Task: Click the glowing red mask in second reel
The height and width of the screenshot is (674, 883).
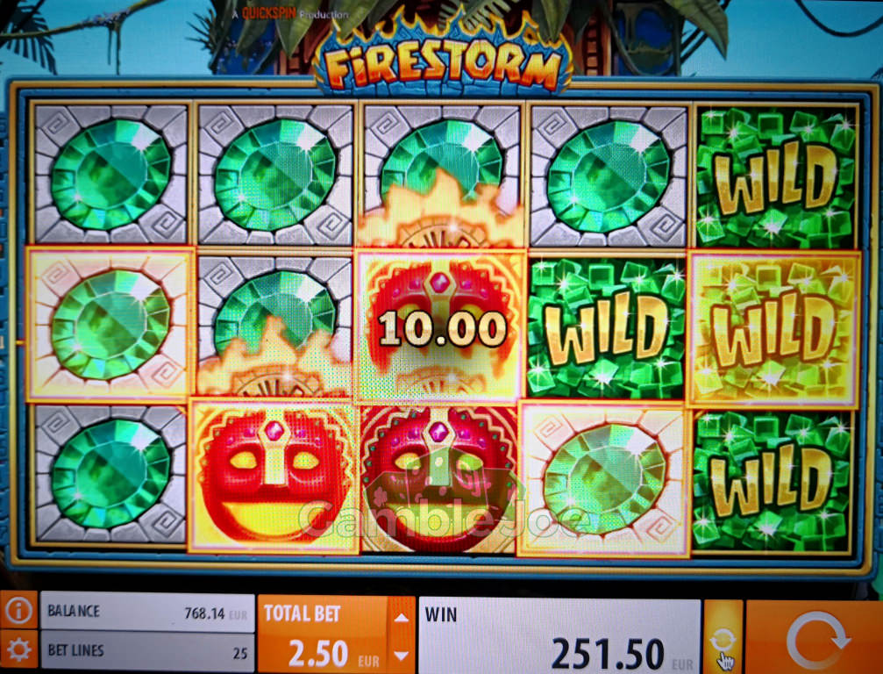Action: click(x=274, y=477)
